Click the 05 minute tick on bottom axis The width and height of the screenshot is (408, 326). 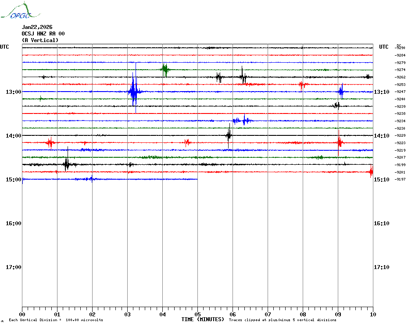(197, 314)
